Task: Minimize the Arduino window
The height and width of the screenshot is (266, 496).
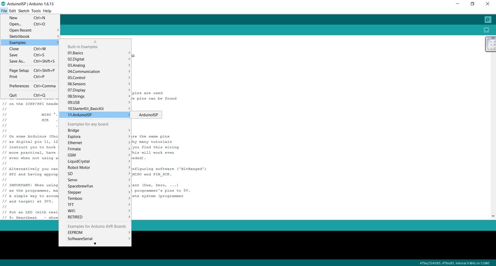Action: 457,4
